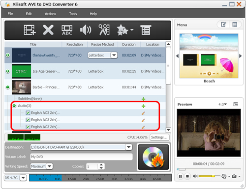Image resolution: width=246 pixels, height=189 pixels.
Task: Seek on the preview progress bar
Action: pyautogui.click(x=209, y=169)
